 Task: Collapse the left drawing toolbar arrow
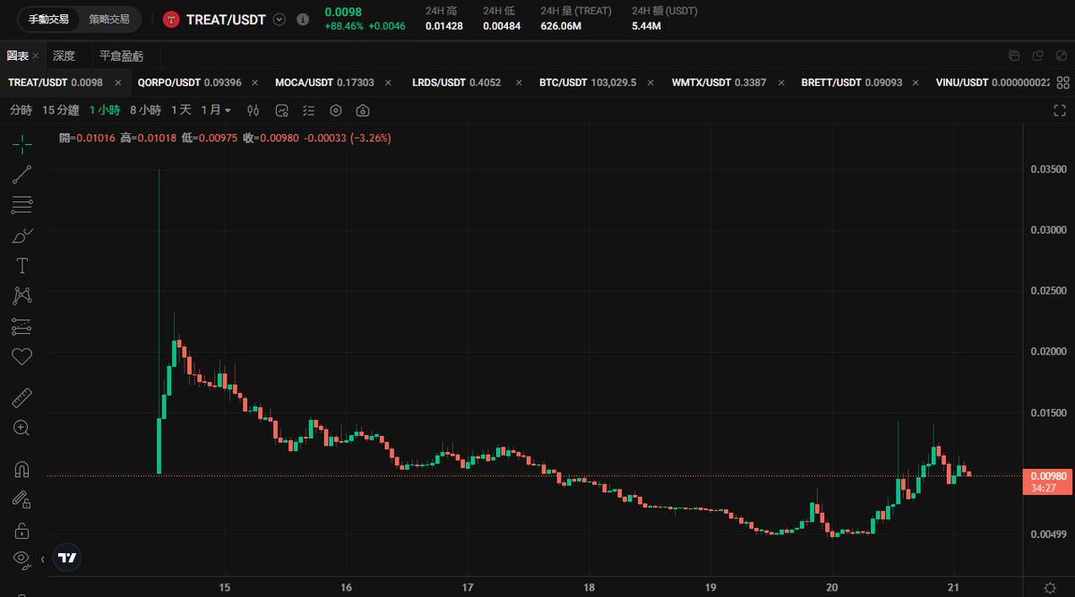[x=42, y=559]
